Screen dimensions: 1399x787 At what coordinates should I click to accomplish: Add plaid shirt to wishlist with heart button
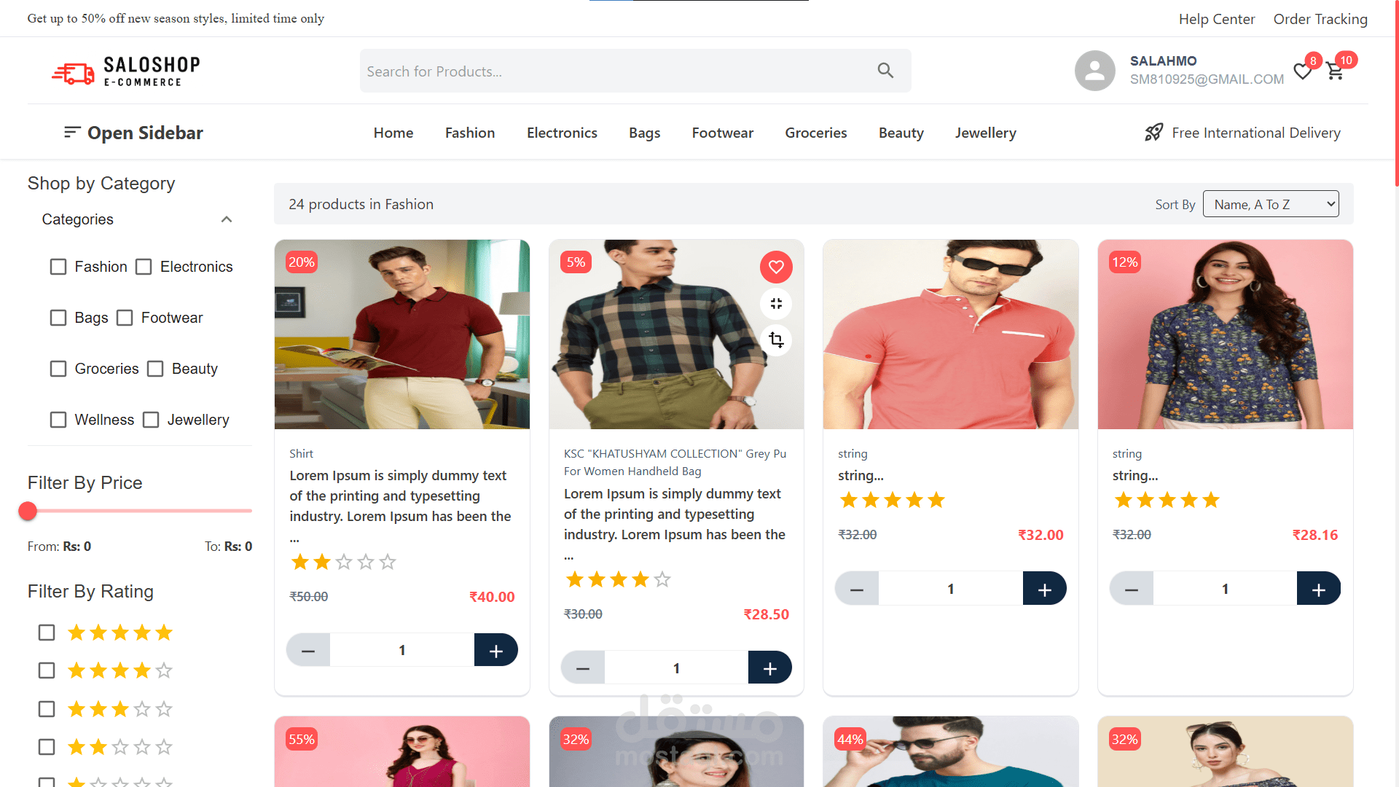pyautogui.click(x=776, y=267)
